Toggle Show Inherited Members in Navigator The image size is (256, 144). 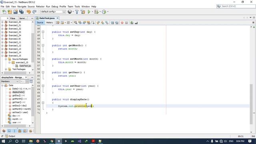[4, 131]
